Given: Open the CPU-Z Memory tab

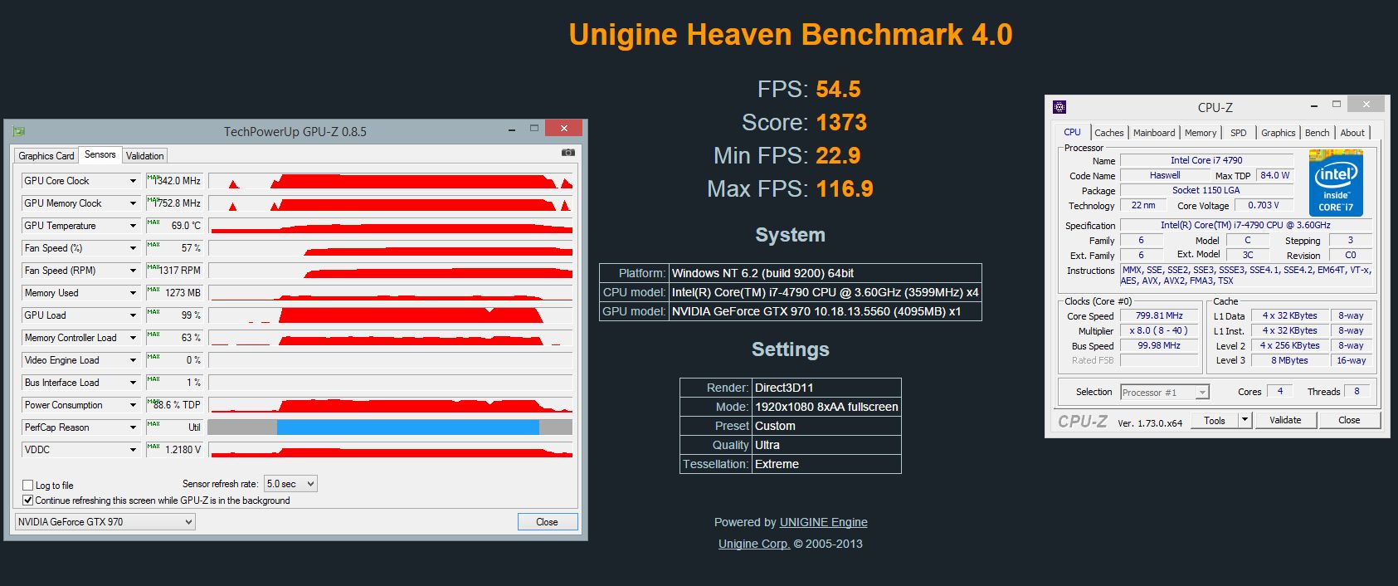Looking at the screenshot, I should [x=1201, y=133].
